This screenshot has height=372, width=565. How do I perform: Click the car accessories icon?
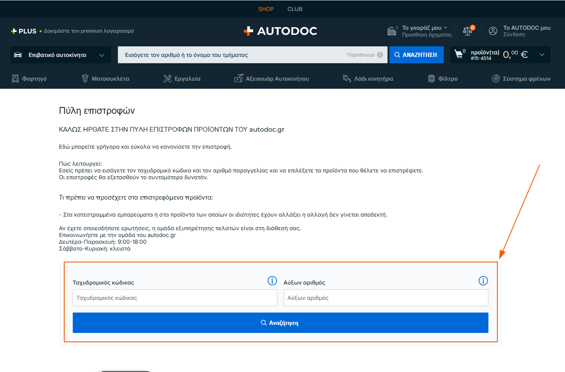(239, 79)
